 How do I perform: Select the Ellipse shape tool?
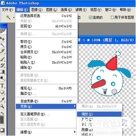(2, 92)
